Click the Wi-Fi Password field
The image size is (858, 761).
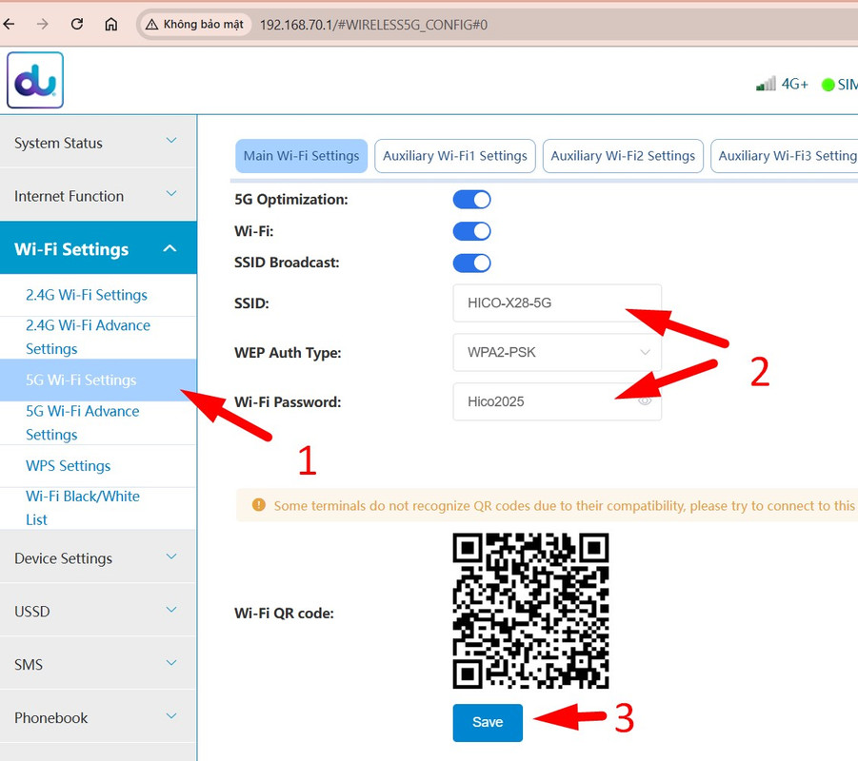[557, 401]
